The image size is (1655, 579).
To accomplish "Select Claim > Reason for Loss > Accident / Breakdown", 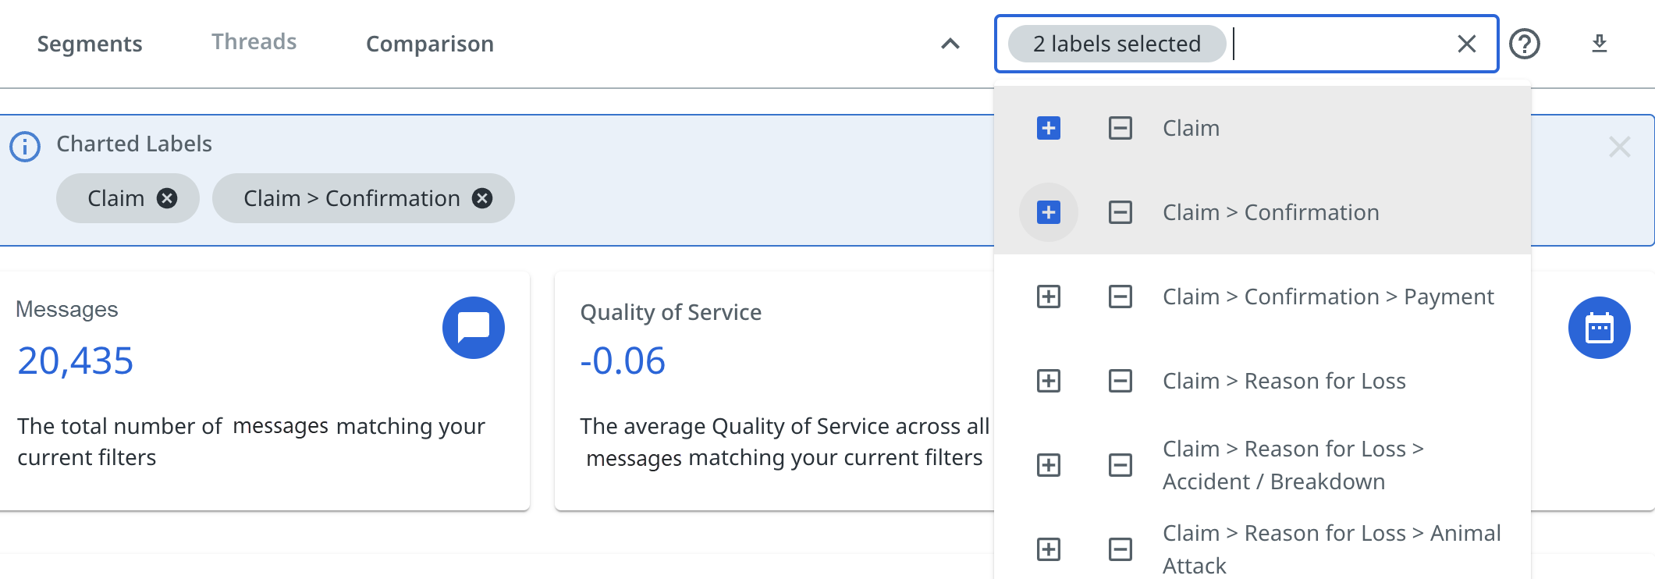I will (1292, 465).
